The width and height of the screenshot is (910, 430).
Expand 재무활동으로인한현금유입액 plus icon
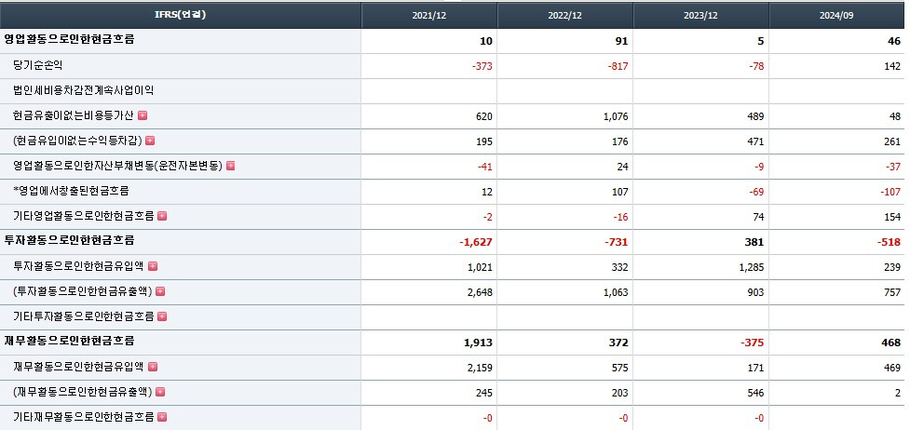pos(153,367)
